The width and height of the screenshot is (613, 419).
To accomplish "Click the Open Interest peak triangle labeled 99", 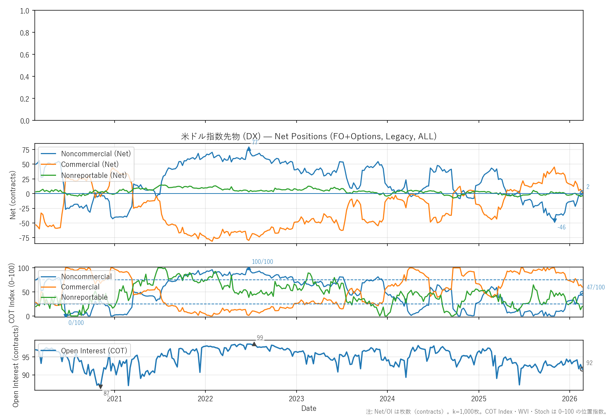I will click(254, 344).
